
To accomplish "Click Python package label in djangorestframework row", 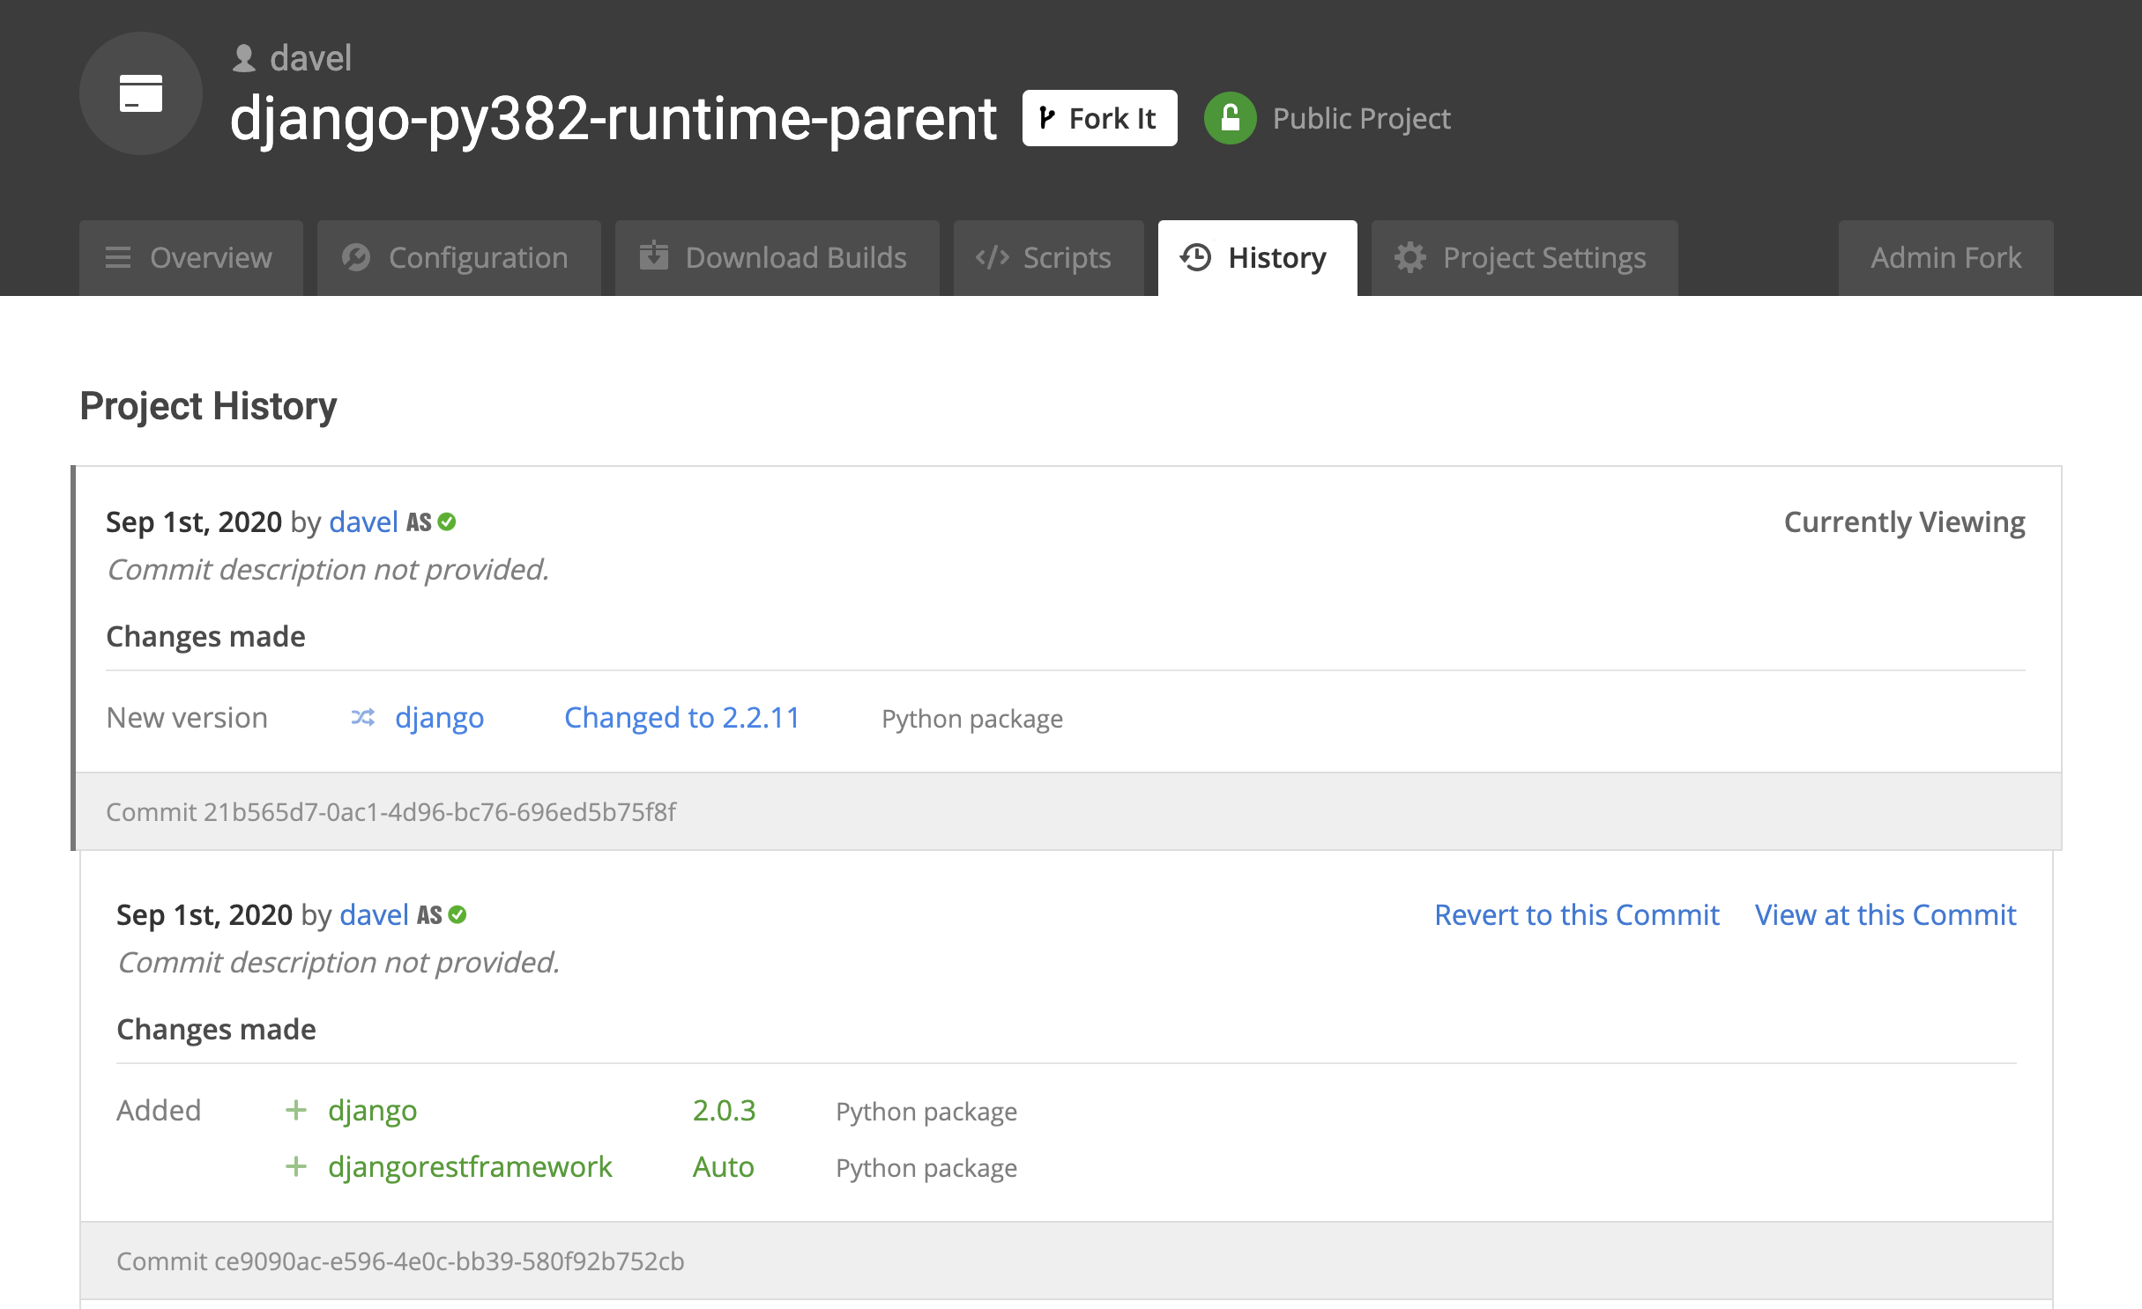I will coord(926,1168).
